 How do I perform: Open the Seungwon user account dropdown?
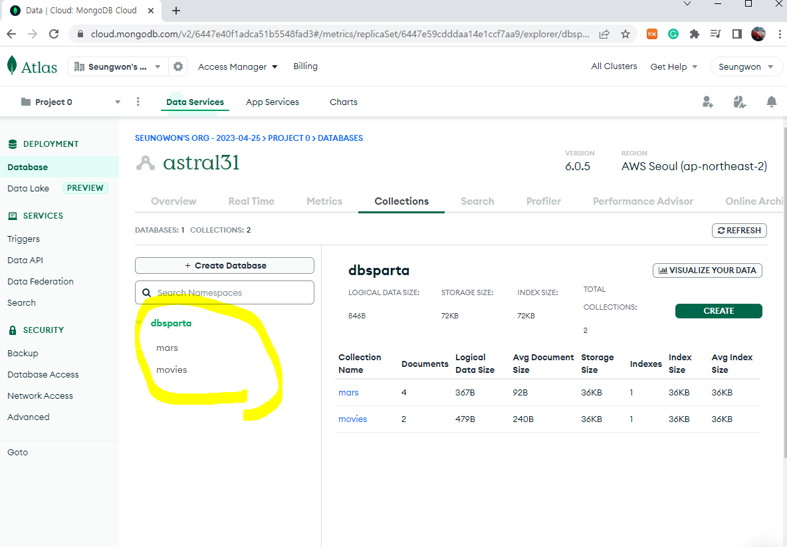point(746,66)
